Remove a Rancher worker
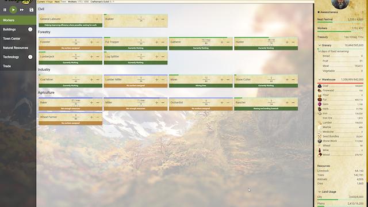The width and height of the screenshot is (368, 207). click(293, 102)
